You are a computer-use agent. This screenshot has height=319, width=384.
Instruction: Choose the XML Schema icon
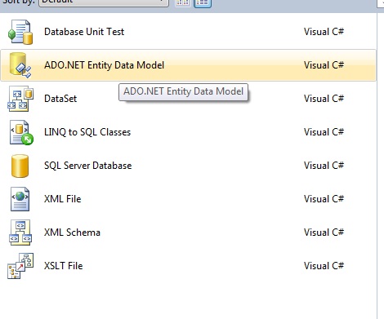coord(20,233)
